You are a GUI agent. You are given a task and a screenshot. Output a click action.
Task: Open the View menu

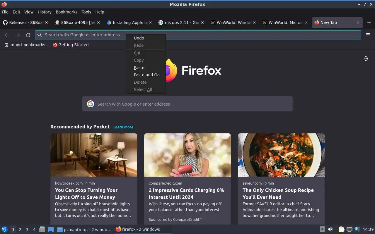click(x=29, y=12)
